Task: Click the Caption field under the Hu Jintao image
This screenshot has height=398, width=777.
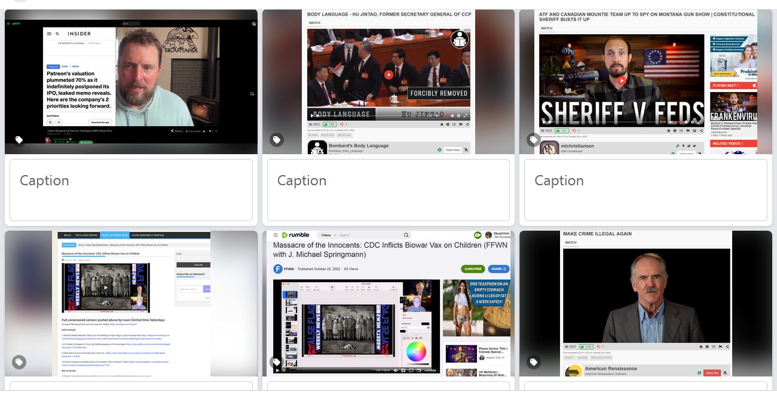Action: (389, 190)
